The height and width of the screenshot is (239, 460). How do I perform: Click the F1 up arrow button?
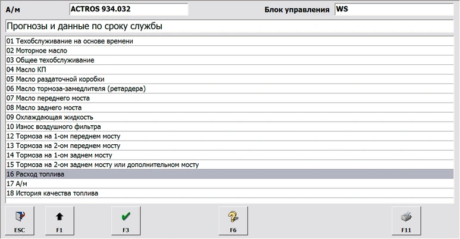59,221
